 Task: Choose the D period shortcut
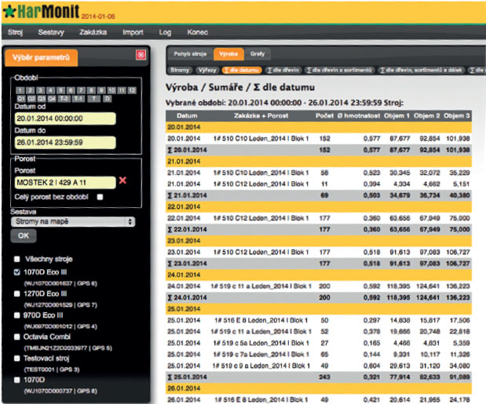click(108, 99)
